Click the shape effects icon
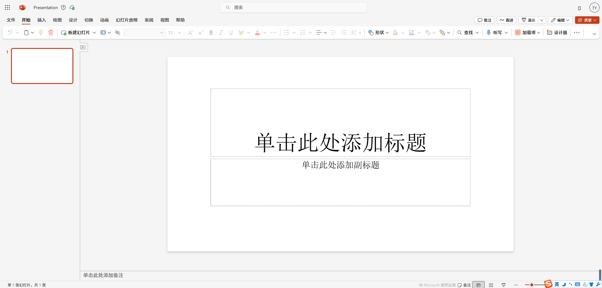Image resolution: width=602 pixels, height=288 pixels. (x=428, y=33)
